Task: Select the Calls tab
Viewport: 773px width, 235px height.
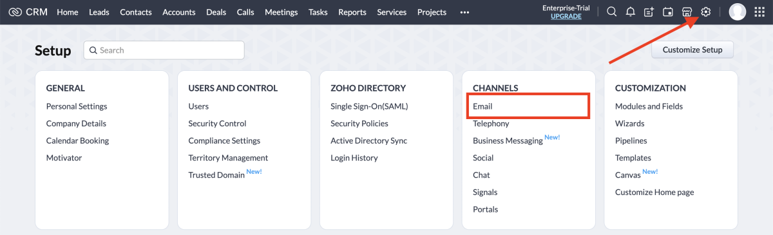Action: [x=245, y=12]
